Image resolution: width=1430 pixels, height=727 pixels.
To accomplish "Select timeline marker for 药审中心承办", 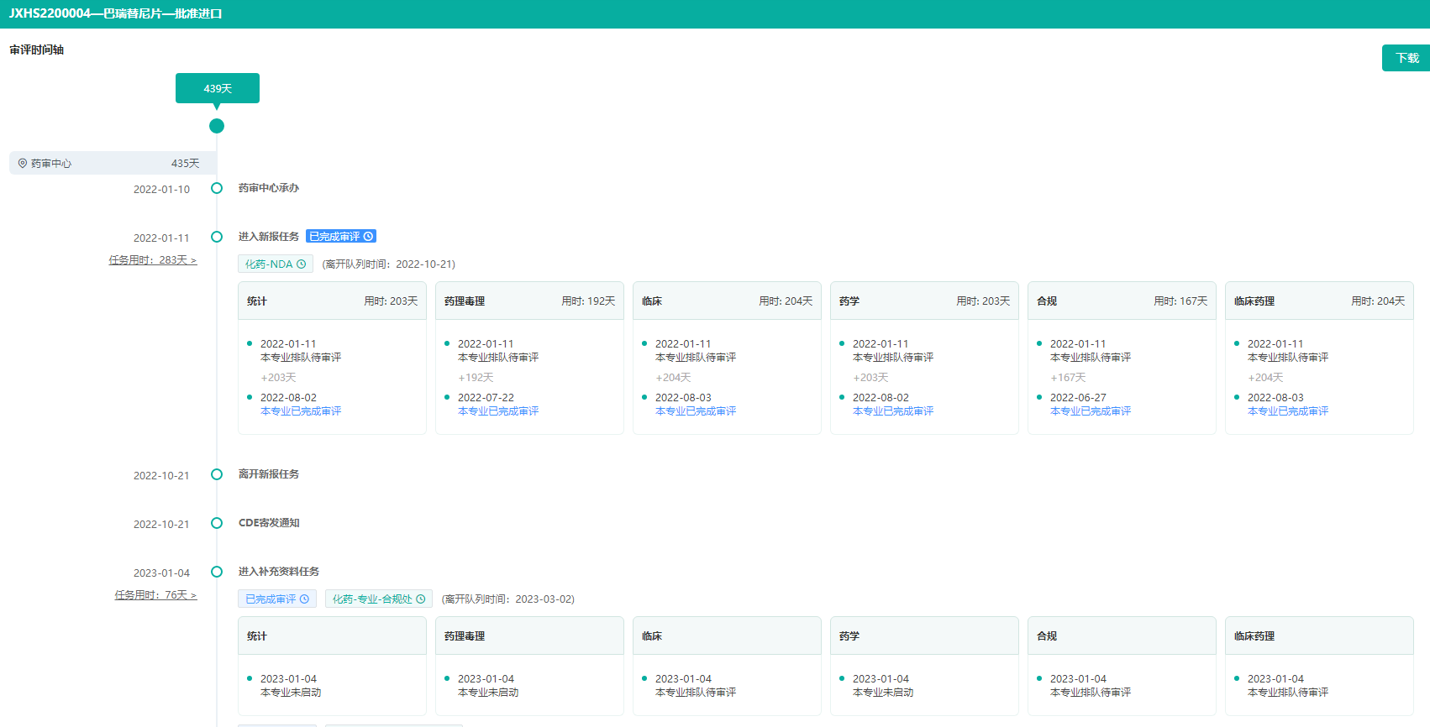I will coord(217,189).
